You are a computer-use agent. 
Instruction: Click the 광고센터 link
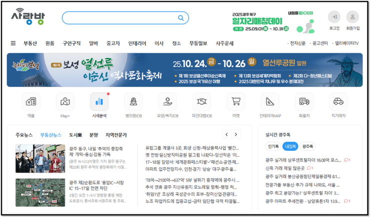point(320,43)
